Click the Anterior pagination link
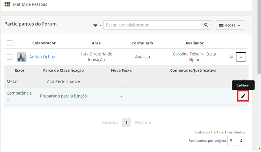Image resolution: width=261 pixels, height=152 pixels. click(x=110, y=122)
